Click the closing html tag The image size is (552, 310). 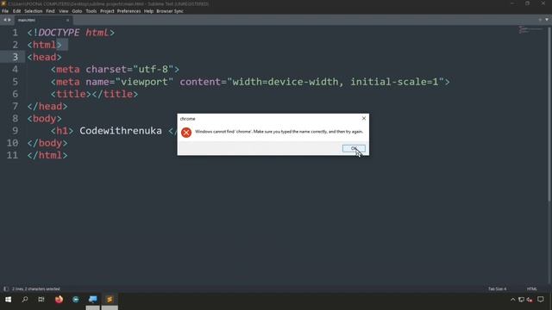pos(47,155)
